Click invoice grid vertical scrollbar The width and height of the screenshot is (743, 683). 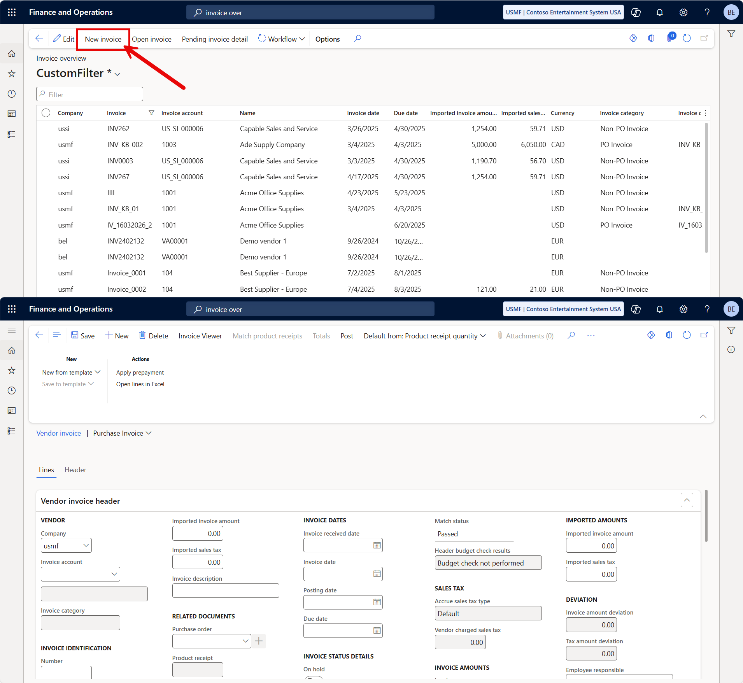tap(706, 188)
